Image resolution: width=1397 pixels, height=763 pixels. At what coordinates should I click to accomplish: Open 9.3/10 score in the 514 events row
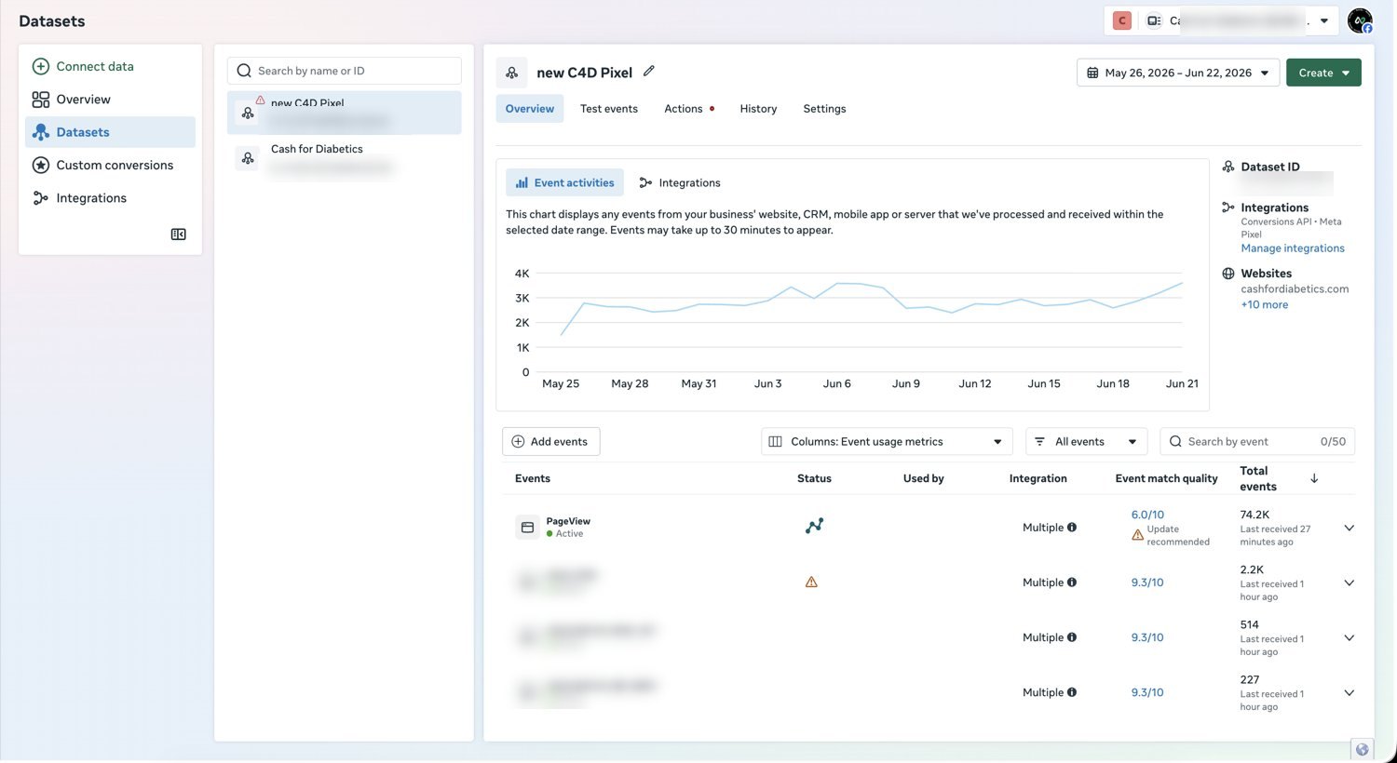1147,637
